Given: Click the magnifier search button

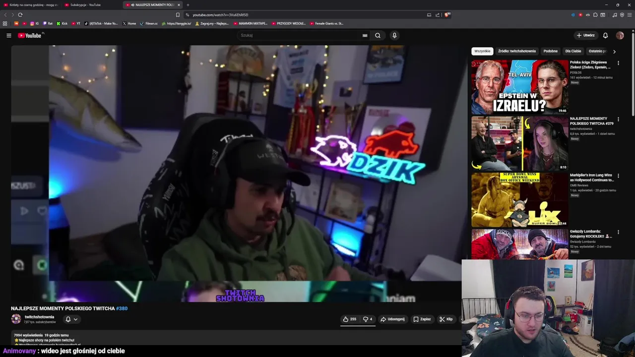Looking at the screenshot, I should pos(378,35).
